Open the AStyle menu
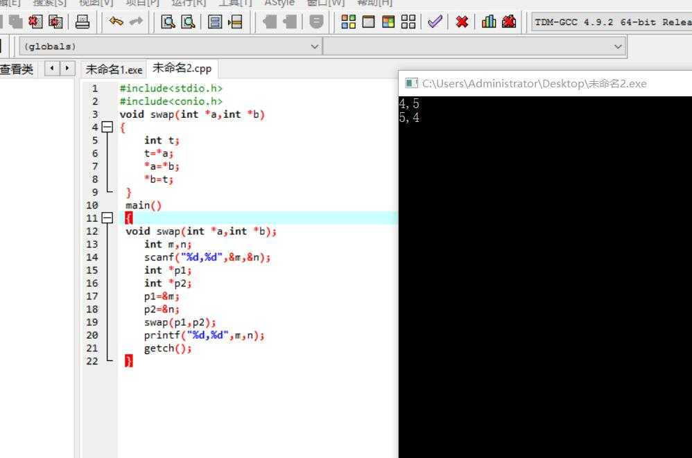692x458 pixels. click(x=279, y=3)
